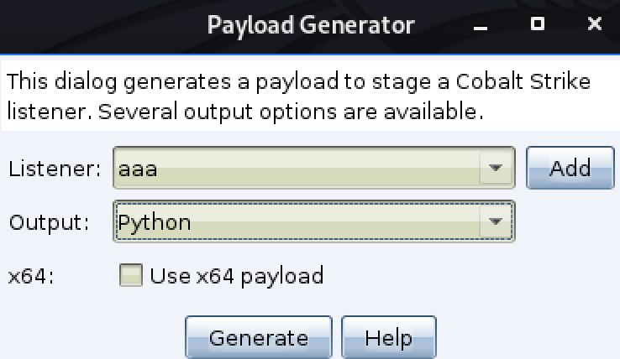Image resolution: width=620 pixels, height=359 pixels.
Task: Click the Generate button
Action: tap(259, 338)
